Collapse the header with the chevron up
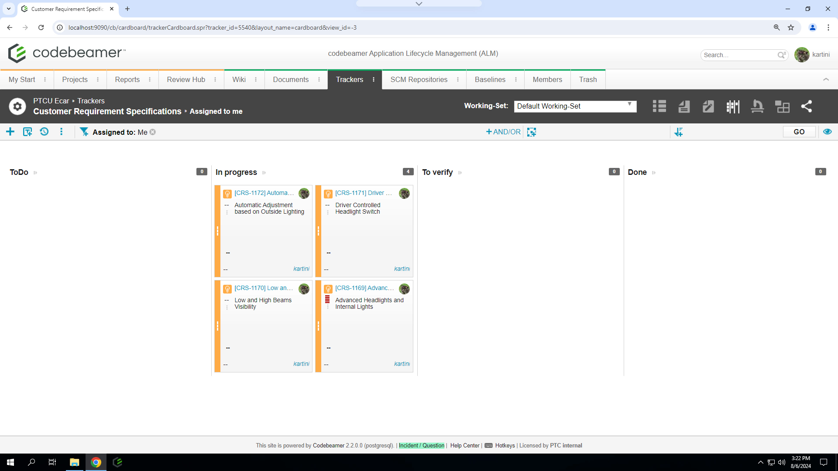The image size is (838, 471). tap(826, 79)
